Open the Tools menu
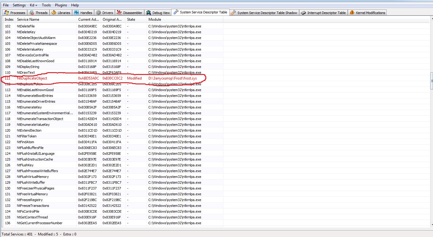The image size is (433, 237). tap(46, 5)
